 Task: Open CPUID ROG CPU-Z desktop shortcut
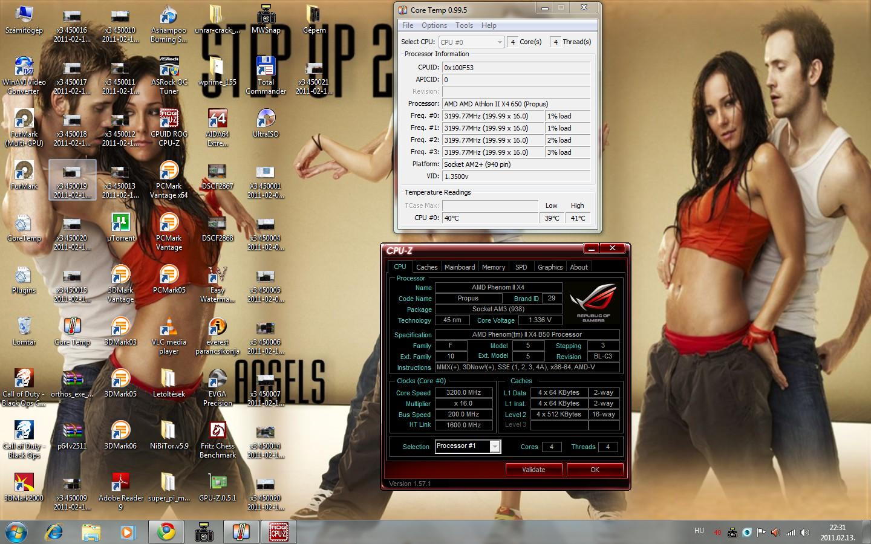[x=169, y=128]
